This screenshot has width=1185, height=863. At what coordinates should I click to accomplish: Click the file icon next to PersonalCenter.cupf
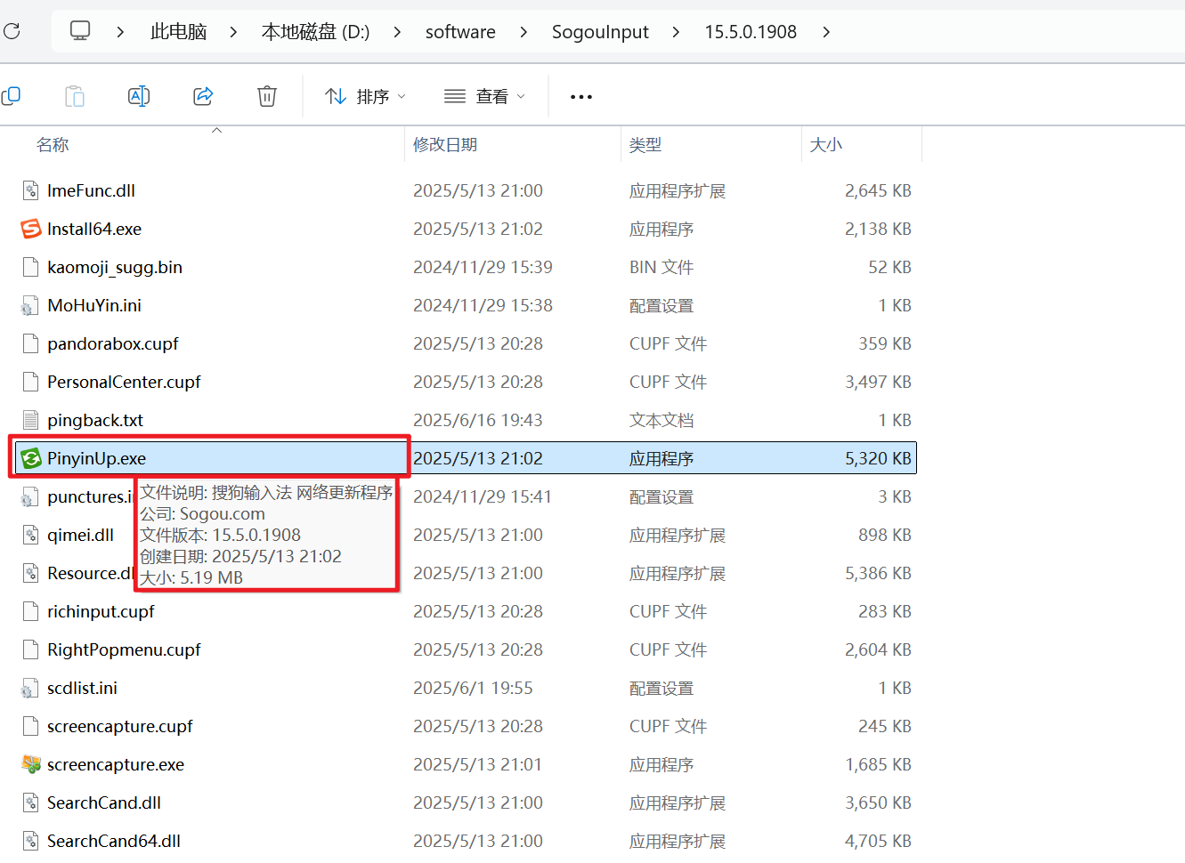[x=31, y=382]
